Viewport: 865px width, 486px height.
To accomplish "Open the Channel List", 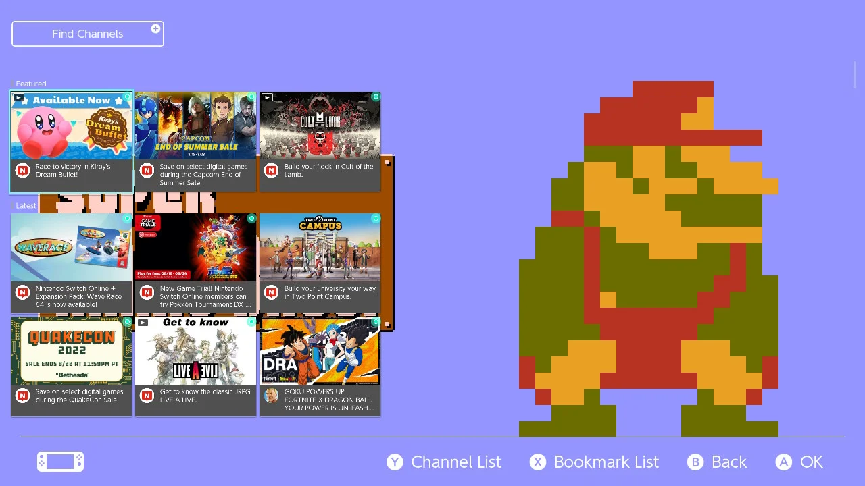I will (x=456, y=462).
